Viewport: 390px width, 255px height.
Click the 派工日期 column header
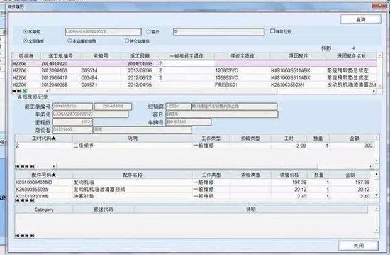(140, 56)
